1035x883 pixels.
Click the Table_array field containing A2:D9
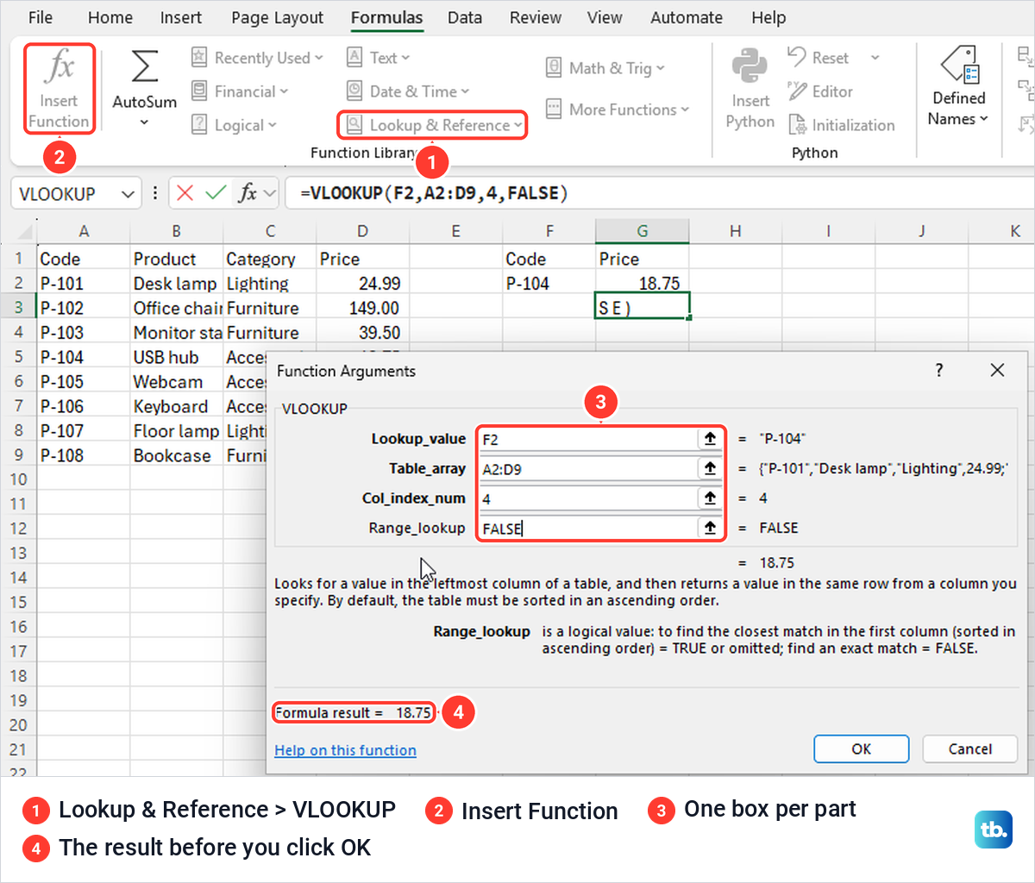coord(587,468)
